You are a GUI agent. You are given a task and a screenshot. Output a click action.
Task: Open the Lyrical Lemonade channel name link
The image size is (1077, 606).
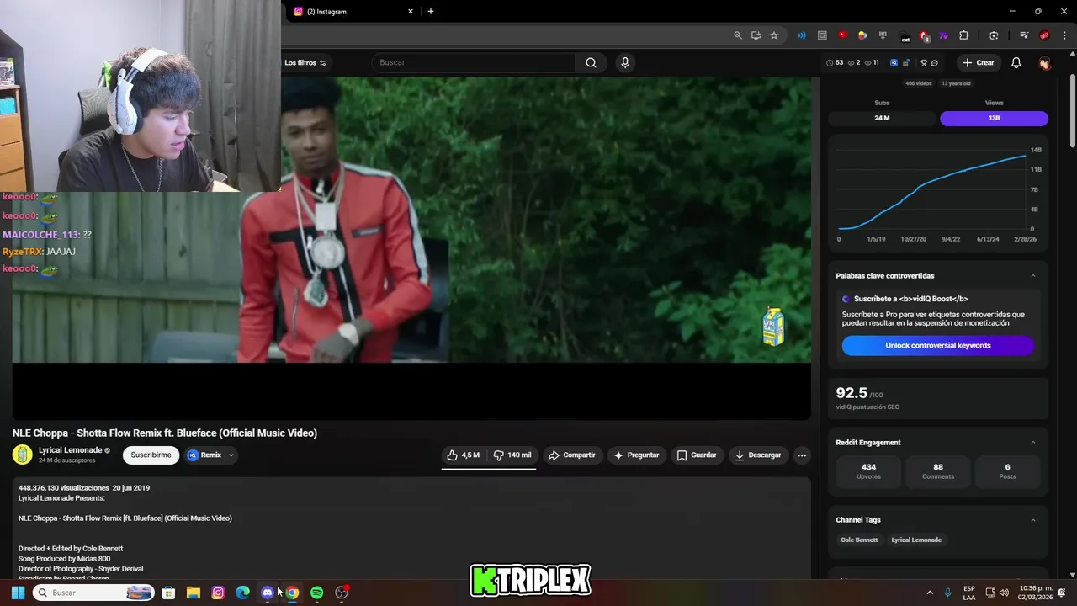tap(70, 450)
